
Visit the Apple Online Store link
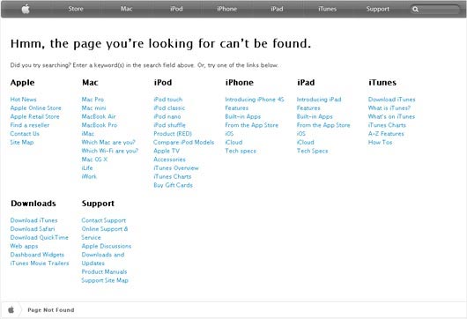(36, 108)
